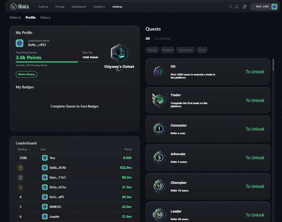
Task: Click To Unlock on Champion quest
Action: (x=255, y=186)
